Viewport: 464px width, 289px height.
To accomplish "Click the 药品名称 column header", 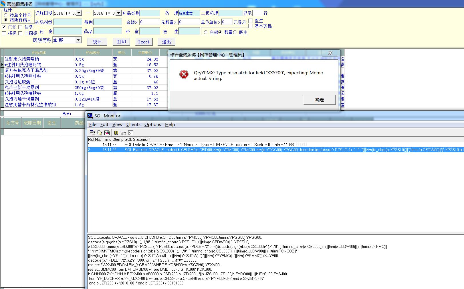I will point(39,53).
